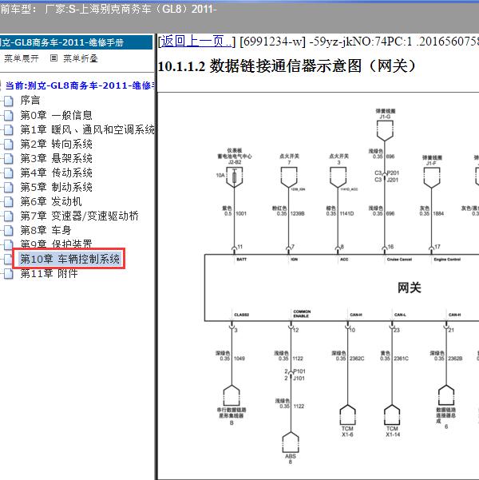
Task: Open 第9章 保护装置 chapter
Action: click(57, 244)
